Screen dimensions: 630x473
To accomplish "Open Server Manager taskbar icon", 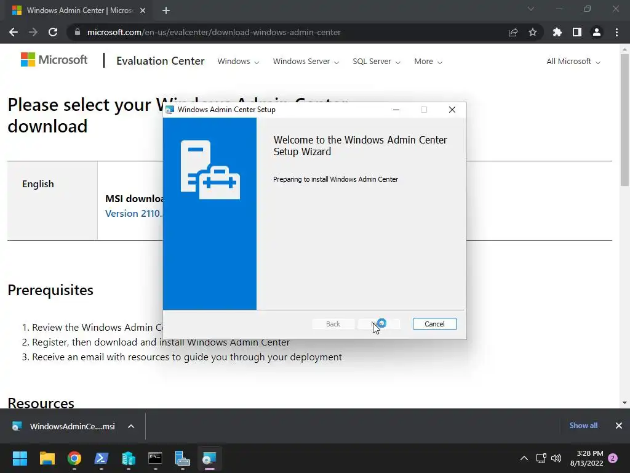I will pos(182,458).
